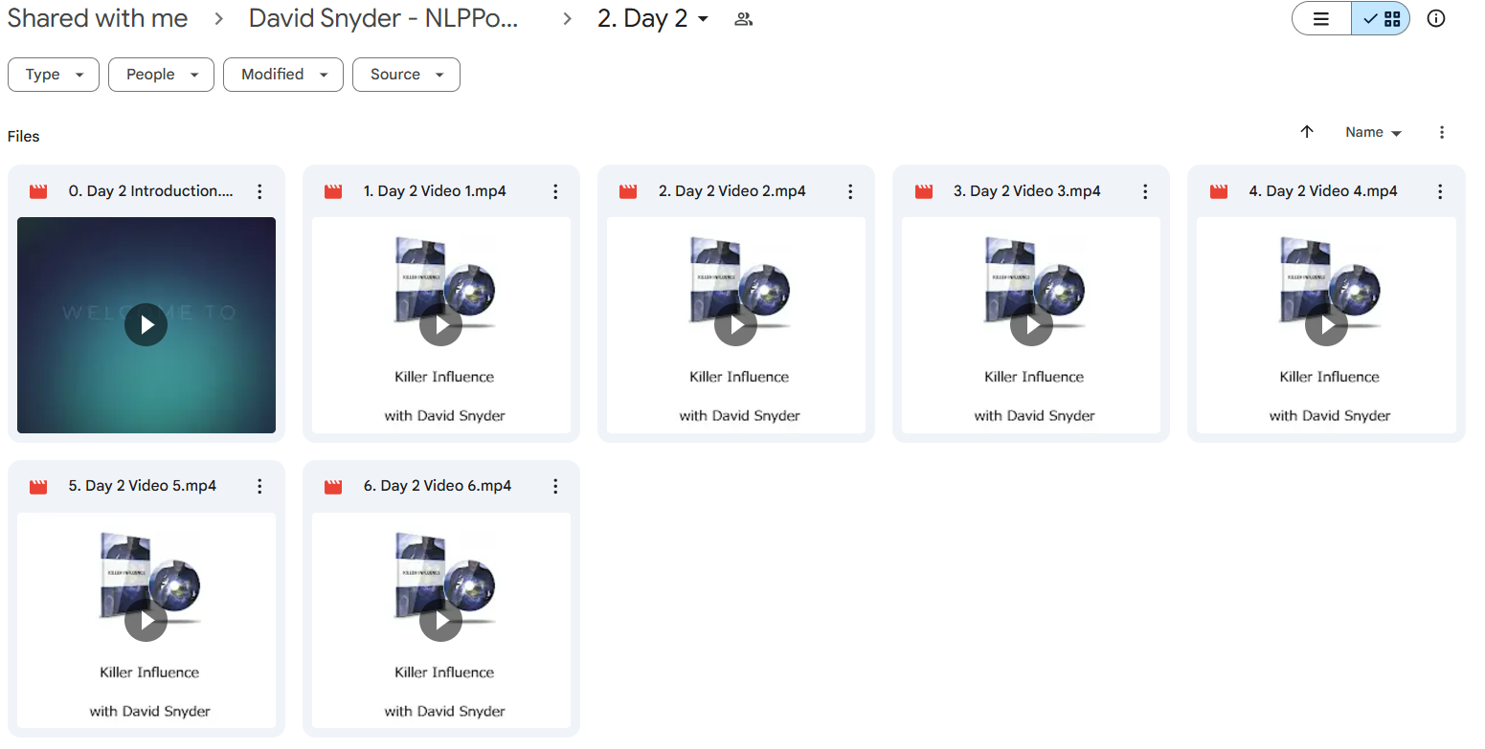Viewport: 1485px width, 749px height.
Task: Open the People filter dropdown
Action: pos(161,75)
